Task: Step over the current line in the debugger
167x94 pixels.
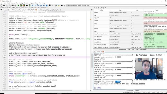Action: [x=35, y=5]
